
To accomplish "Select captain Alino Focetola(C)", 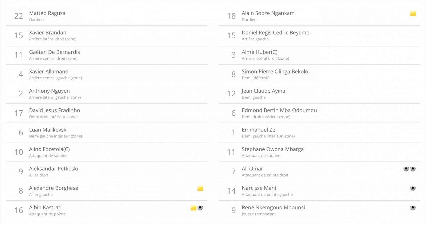I will pyautogui.click(x=49, y=149).
